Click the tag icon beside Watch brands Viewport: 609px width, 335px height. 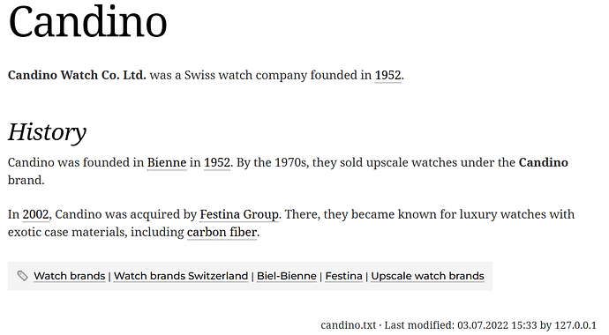[x=23, y=276]
